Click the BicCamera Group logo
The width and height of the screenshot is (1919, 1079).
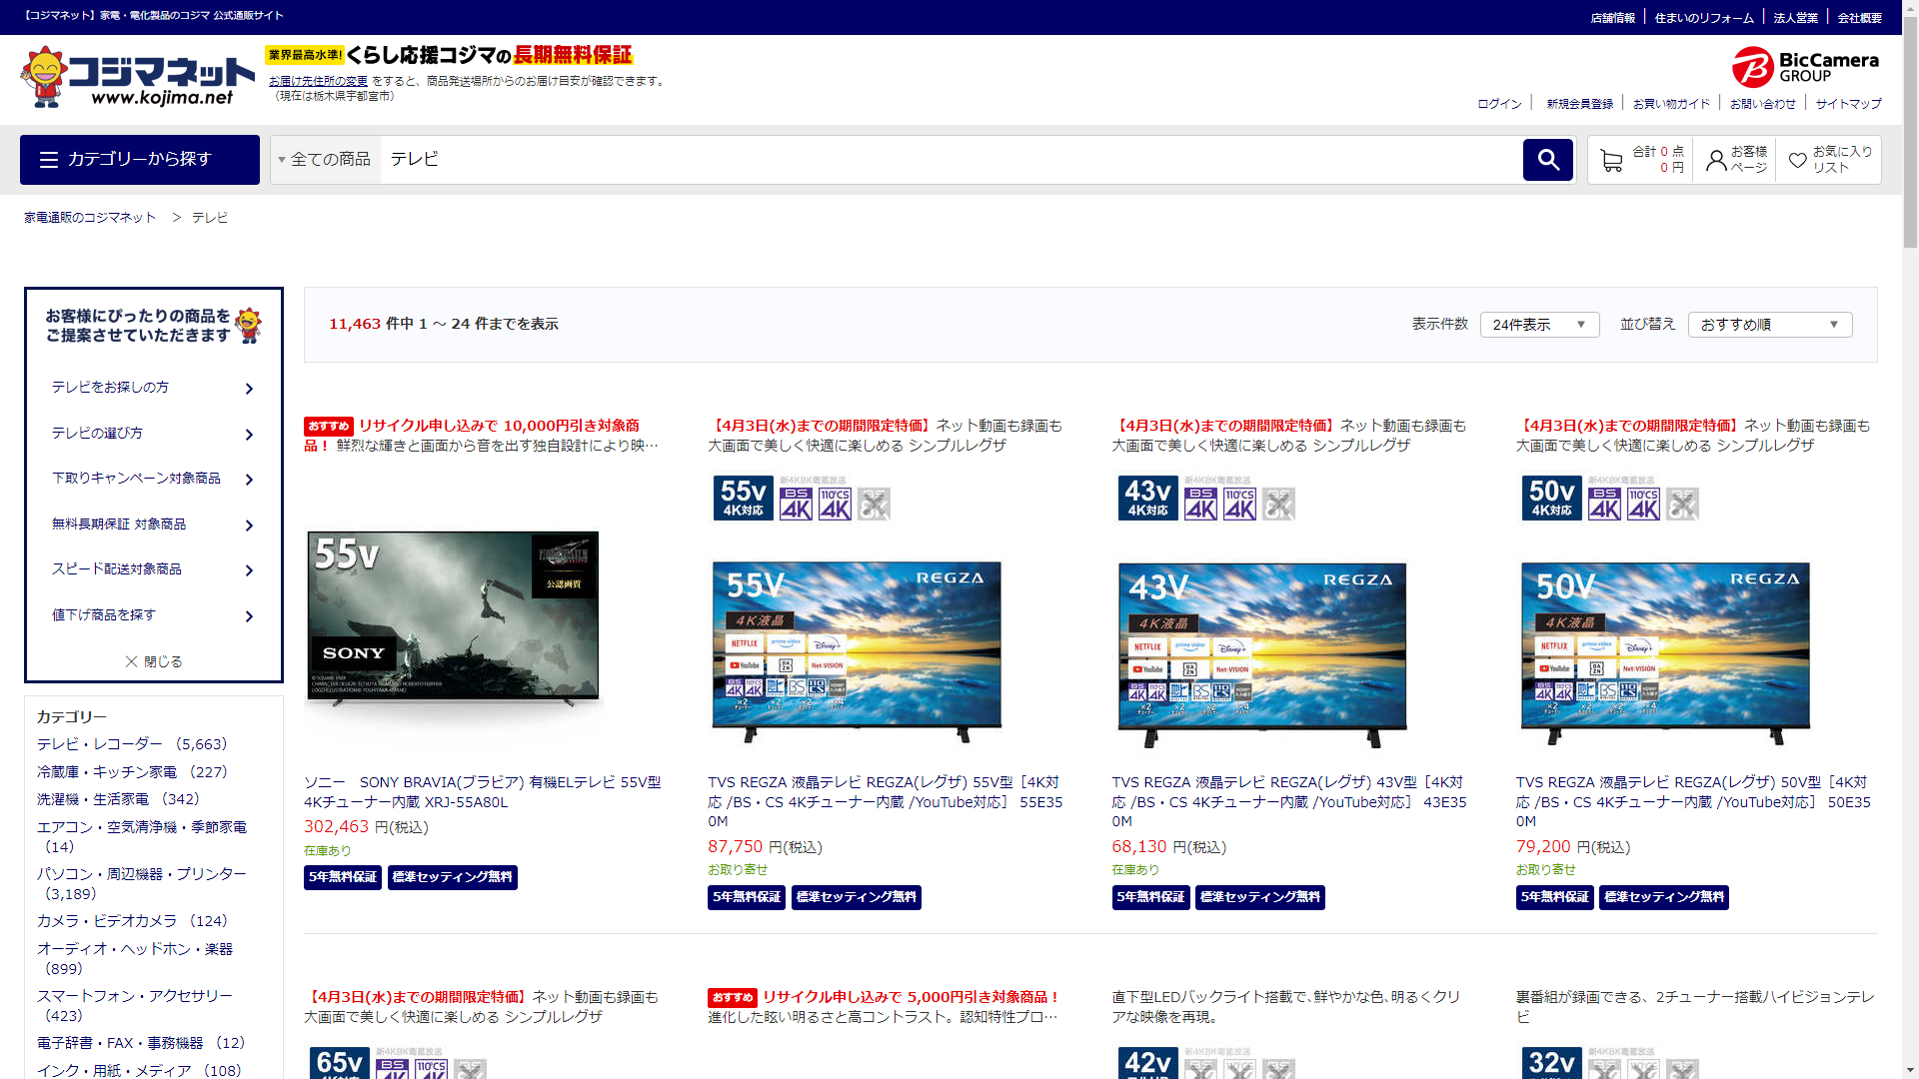click(1805, 67)
